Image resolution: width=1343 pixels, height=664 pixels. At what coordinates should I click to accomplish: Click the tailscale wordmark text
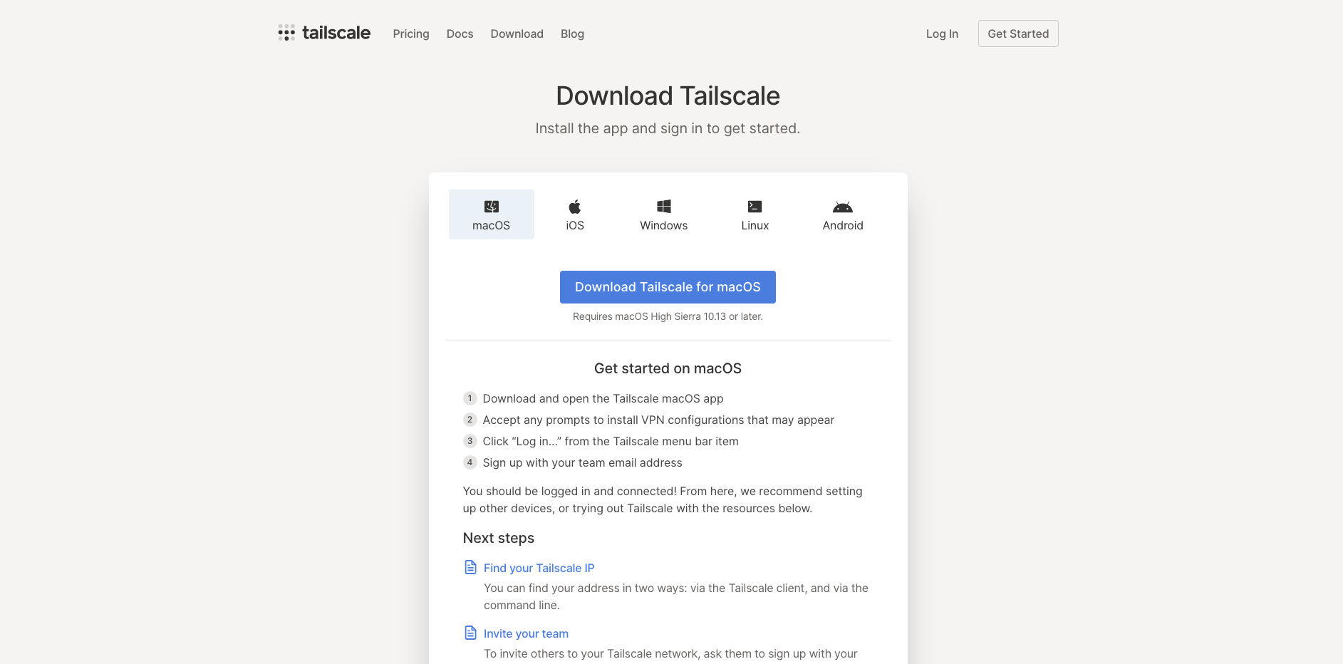[336, 33]
